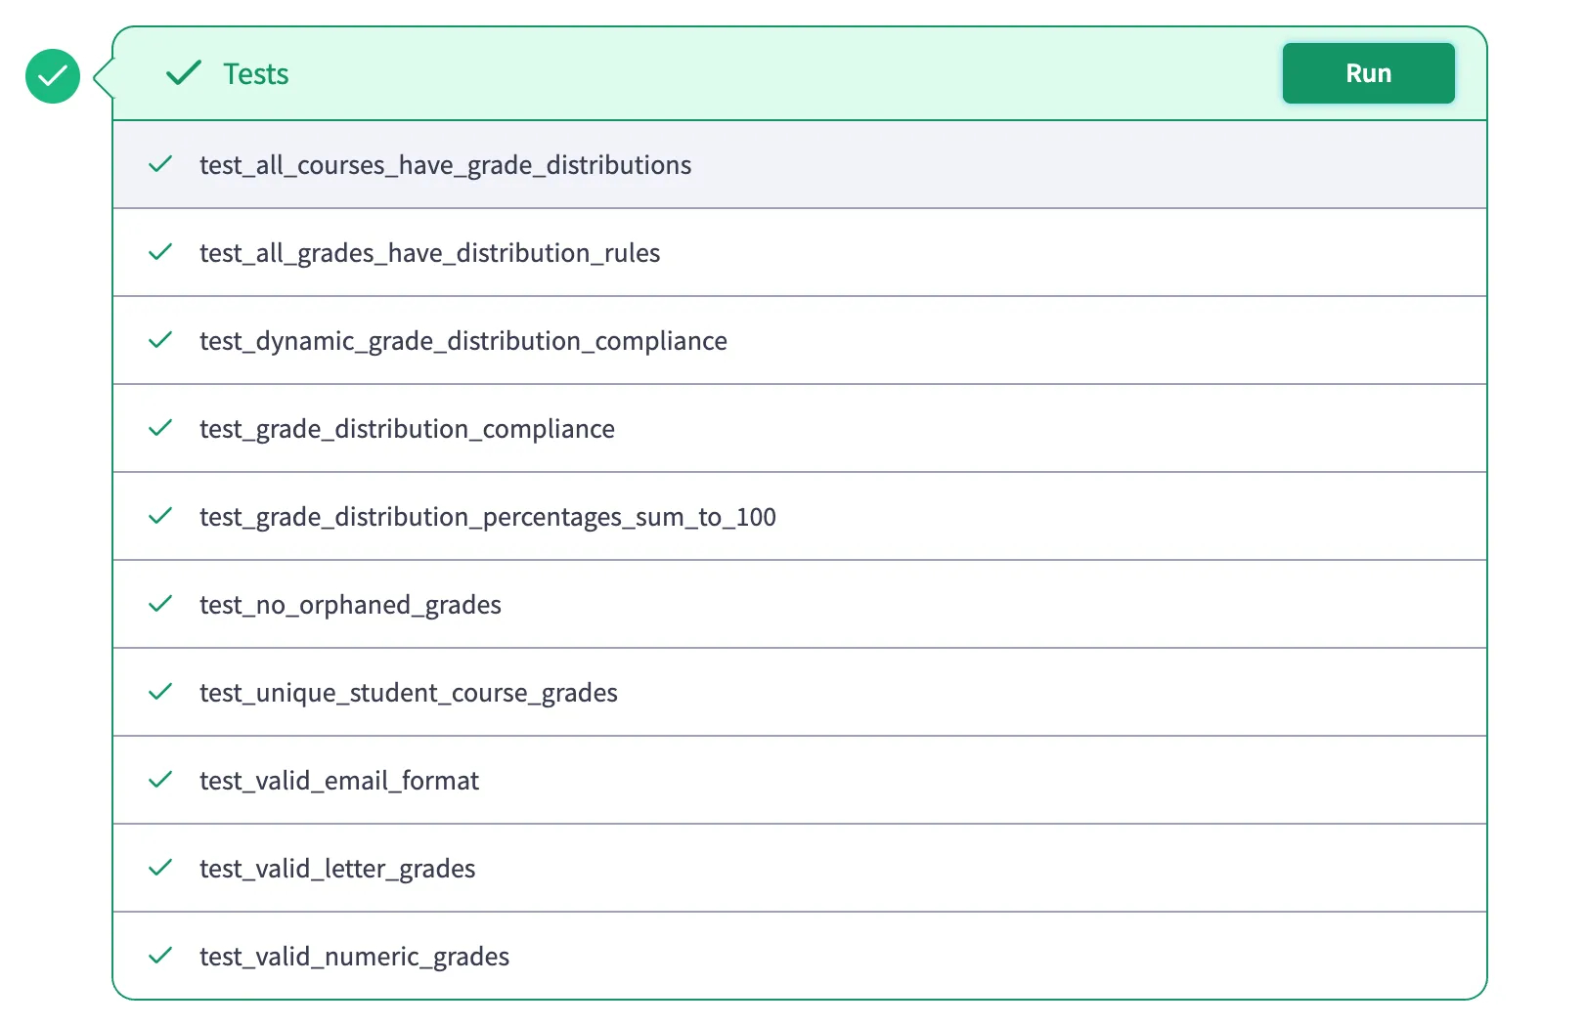Open the test_dynamic_grade_distribution_compliance entry
This screenshot has width=1586, height=1026.
click(x=463, y=340)
